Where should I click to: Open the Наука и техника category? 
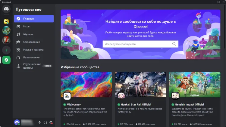pos(34,50)
